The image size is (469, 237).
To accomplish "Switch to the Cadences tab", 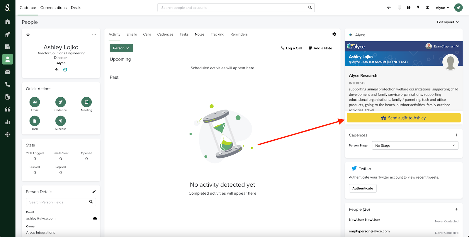I will click(x=165, y=34).
